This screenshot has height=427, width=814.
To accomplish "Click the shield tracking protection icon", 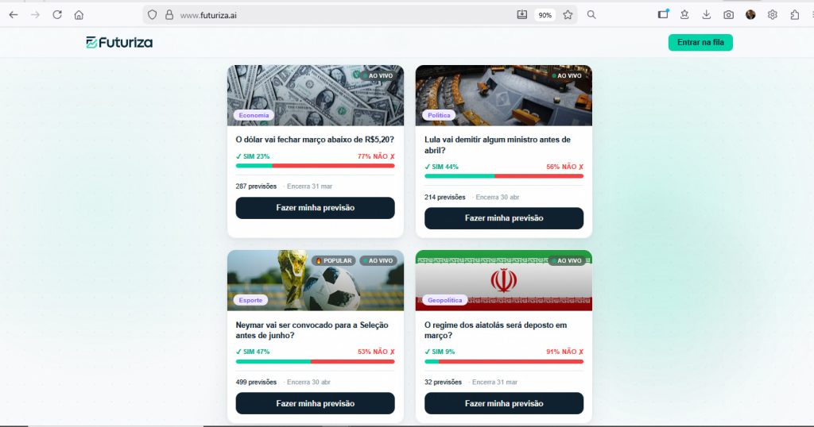I will coord(152,15).
